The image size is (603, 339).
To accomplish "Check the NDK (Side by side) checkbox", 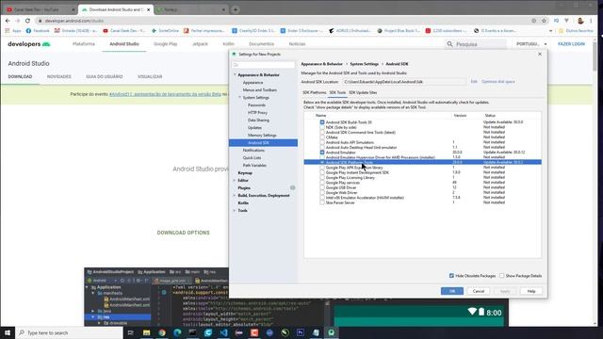I will [322, 127].
